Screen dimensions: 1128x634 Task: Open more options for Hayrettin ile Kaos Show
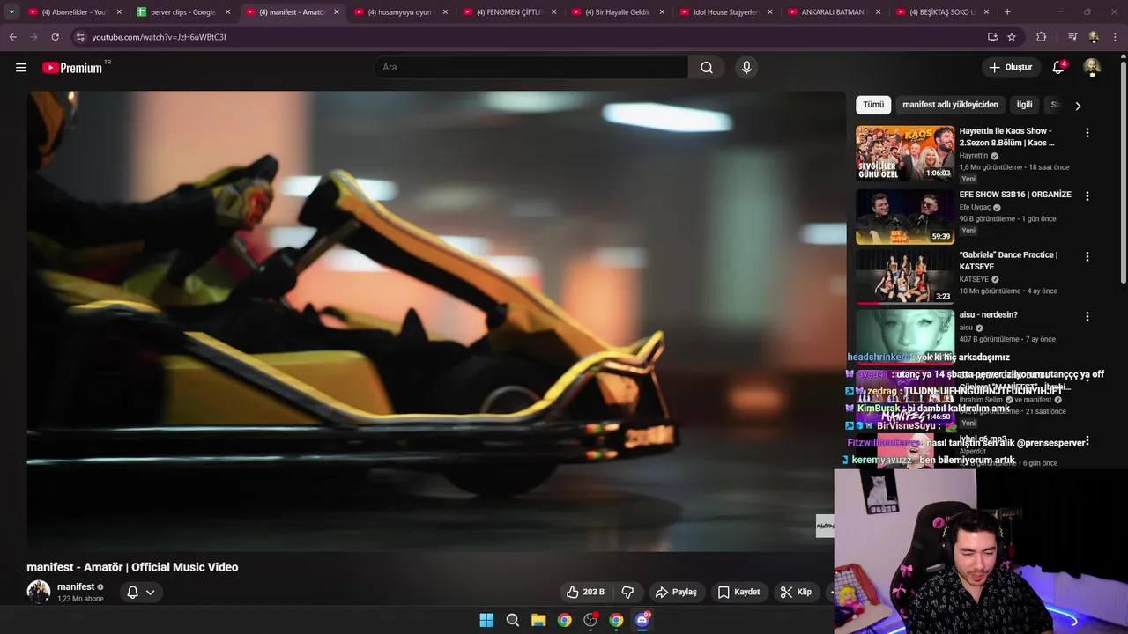click(x=1087, y=133)
